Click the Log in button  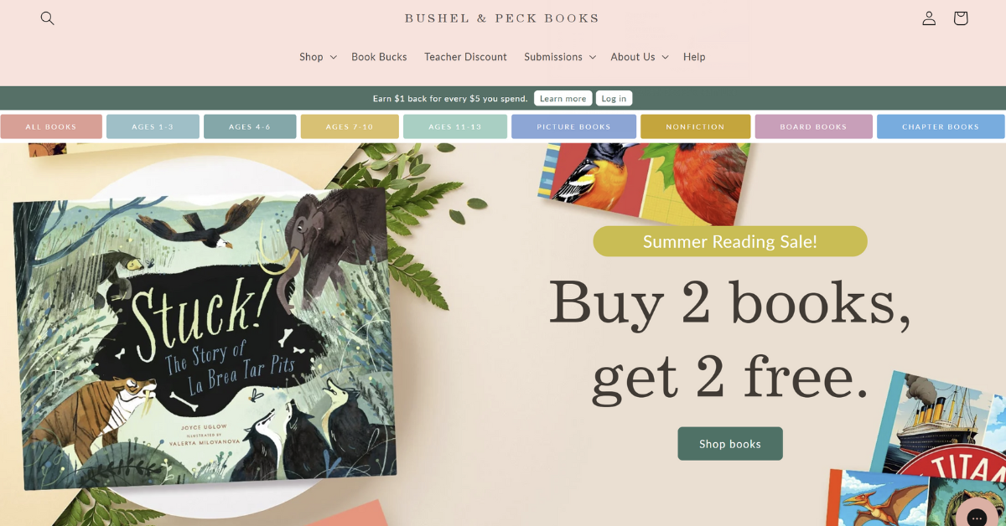614,98
